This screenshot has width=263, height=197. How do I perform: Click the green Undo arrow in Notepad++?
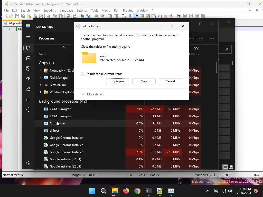pos(68,16)
